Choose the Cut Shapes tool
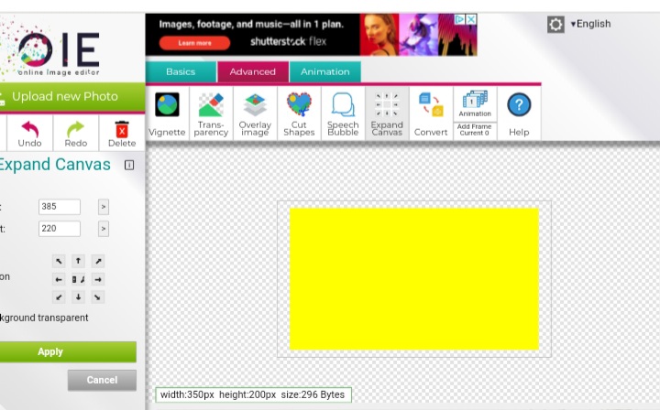 (299, 113)
